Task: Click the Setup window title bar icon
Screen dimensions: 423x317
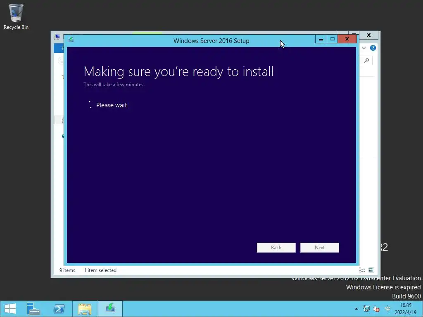Action: [x=71, y=40]
